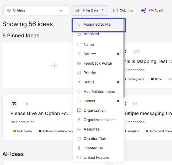The width and height of the screenshot is (172, 165).
Task: Choose the Has Related Ideas filter
Action: click(98, 92)
